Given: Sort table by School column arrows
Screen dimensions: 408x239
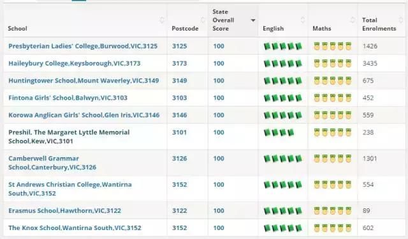Looking at the screenshot, I should pos(162,20).
